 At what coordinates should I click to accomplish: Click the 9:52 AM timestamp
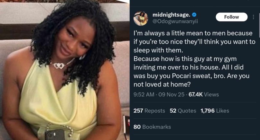click(143, 94)
